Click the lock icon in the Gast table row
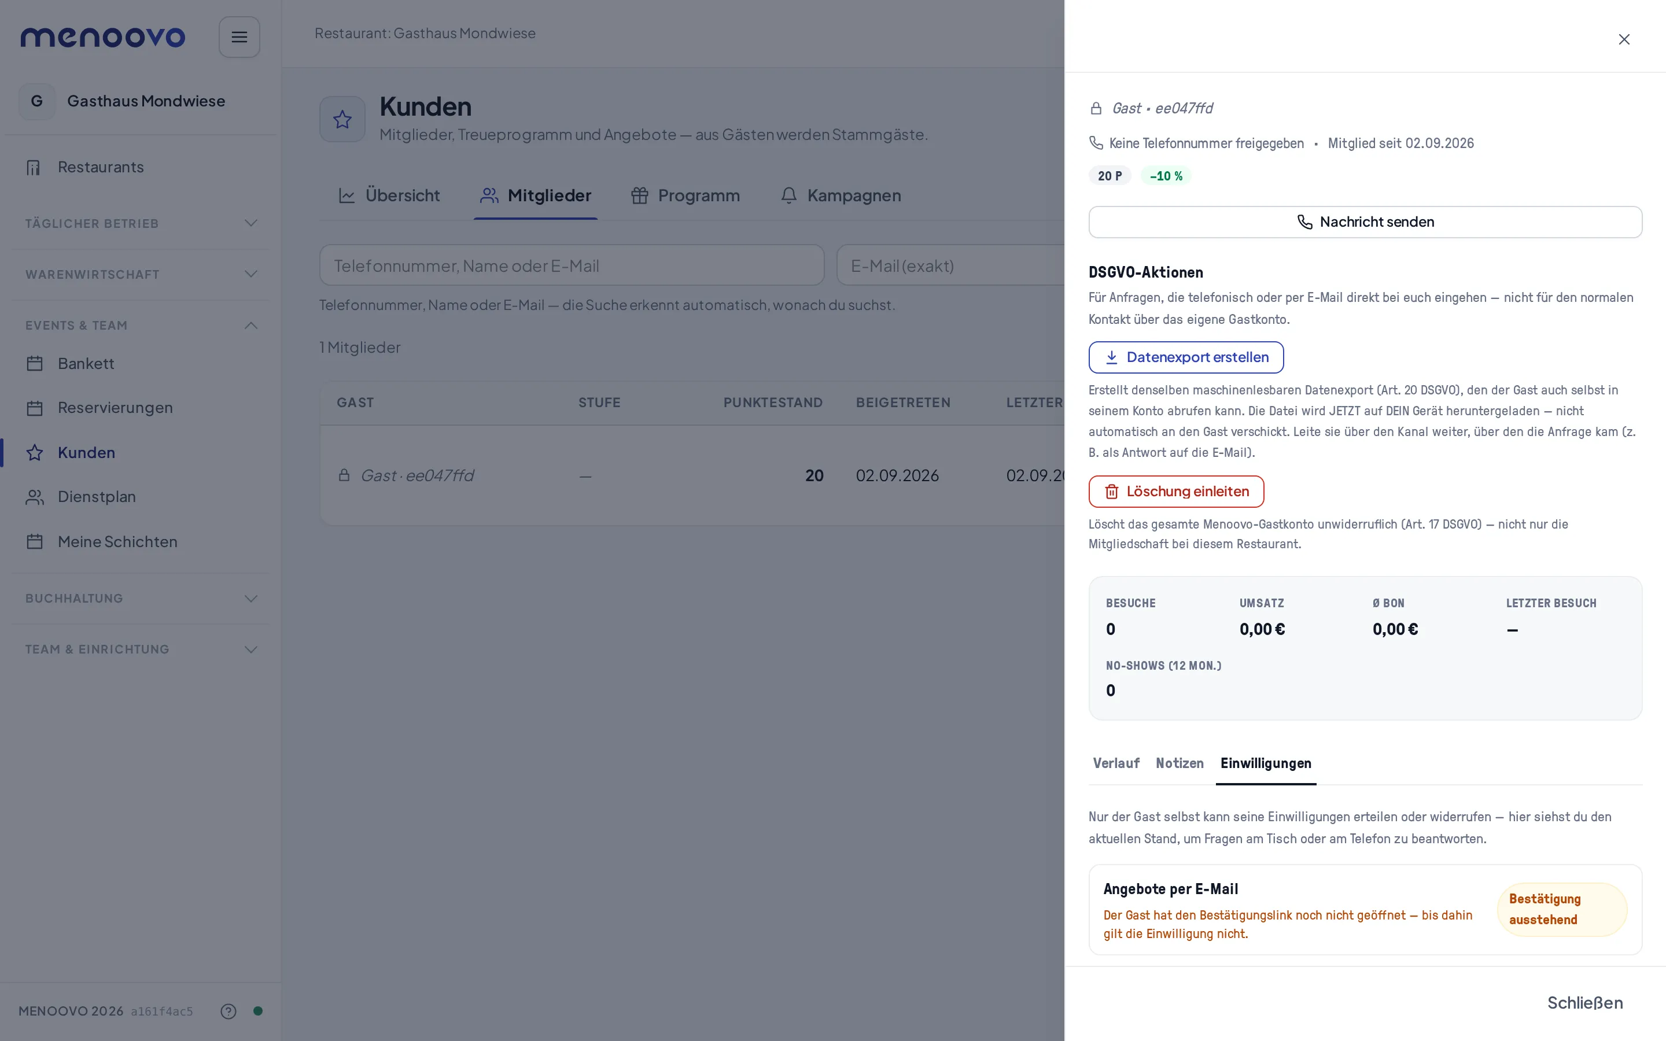This screenshot has height=1041, width=1666. (344, 475)
